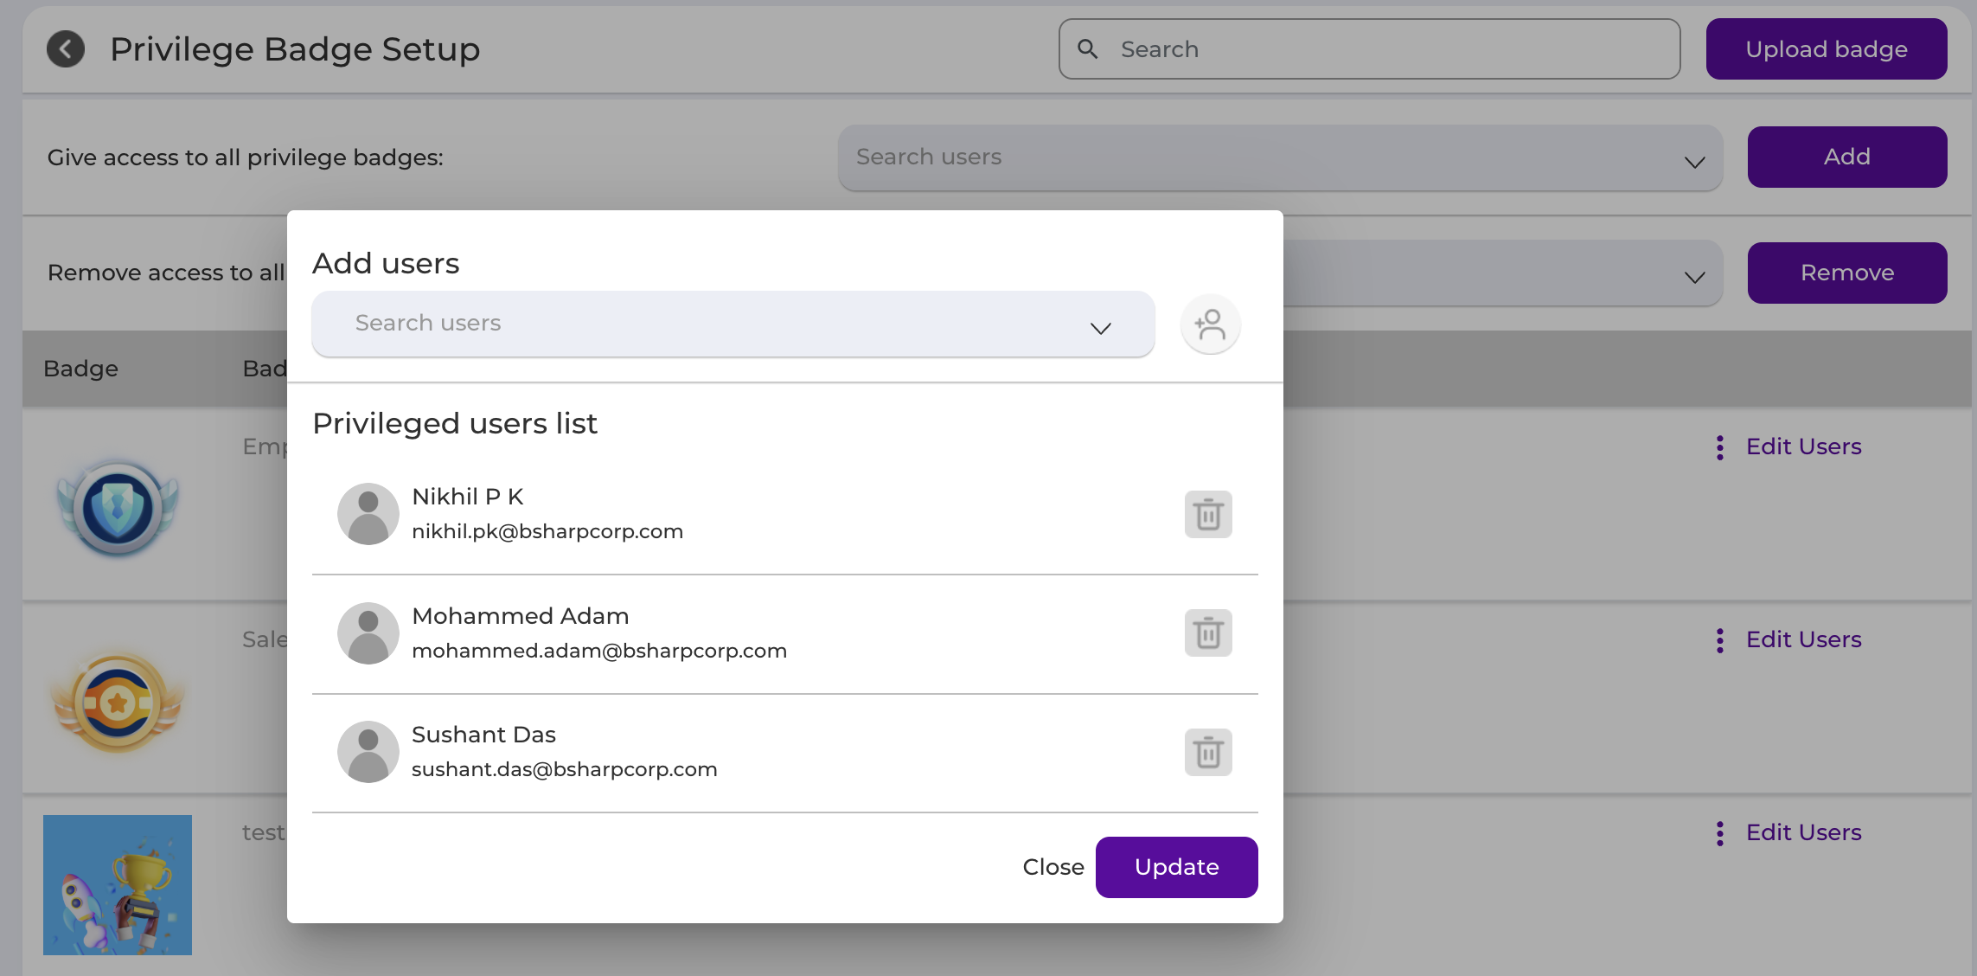Viewport: 1977px width, 976px height.
Task: Click the Update button
Action: [x=1176, y=867]
